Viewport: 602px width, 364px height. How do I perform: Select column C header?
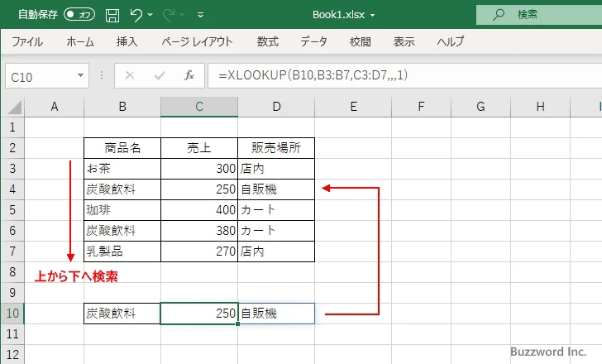(199, 107)
